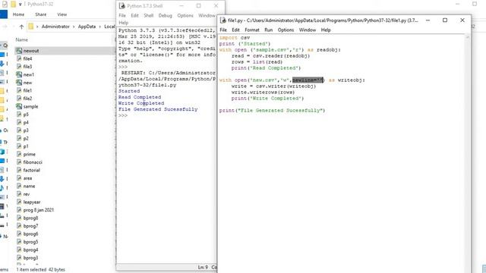
Task: Click 'File Generated Sucessfully' output in shell
Action: click(158, 109)
